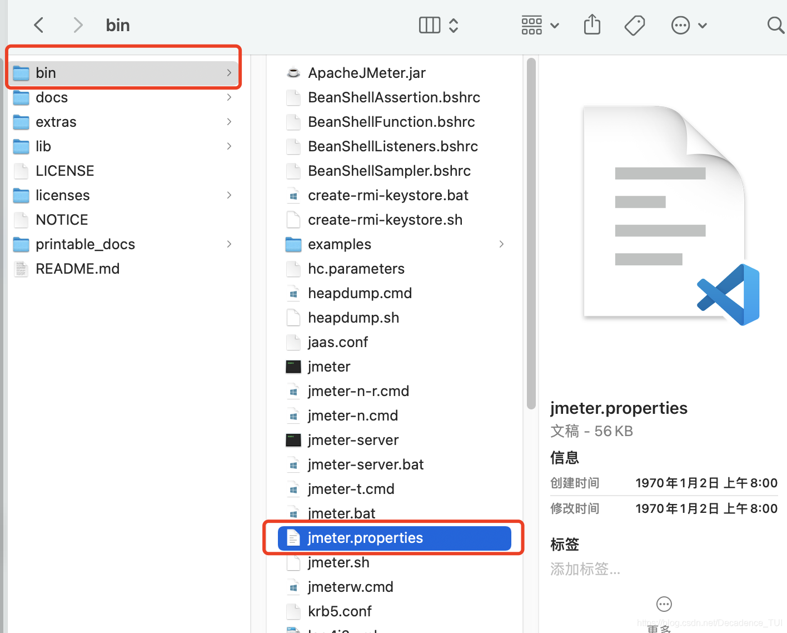Select jmeter.properties document icon
The height and width of the screenshot is (633, 787).
point(293,538)
